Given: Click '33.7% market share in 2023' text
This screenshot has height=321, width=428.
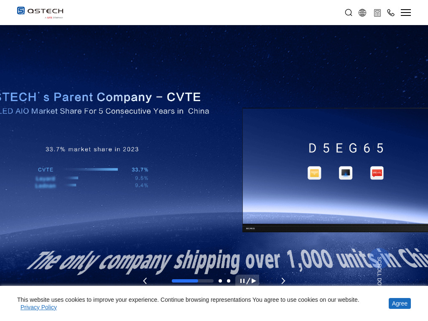Looking at the screenshot, I should pyautogui.click(x=92, y=149).
